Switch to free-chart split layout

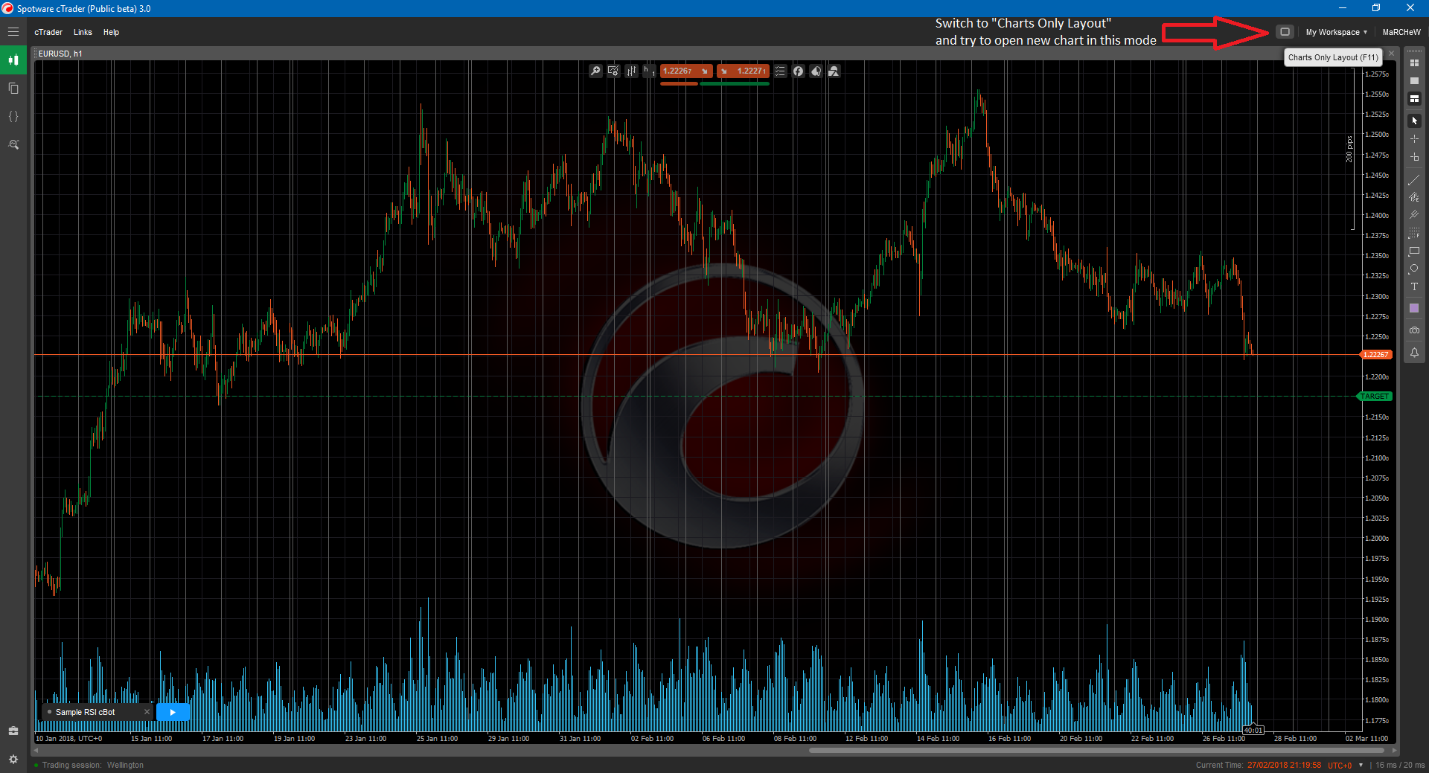click(1414, 99)
